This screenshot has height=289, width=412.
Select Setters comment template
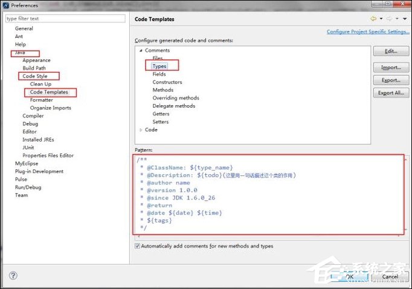click(161, 122)
